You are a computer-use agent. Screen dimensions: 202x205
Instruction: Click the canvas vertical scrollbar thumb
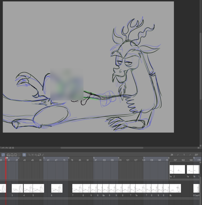(200, 66)
